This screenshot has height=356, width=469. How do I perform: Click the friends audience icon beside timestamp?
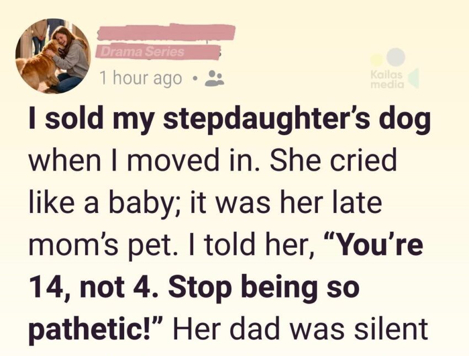click(211, 79)
